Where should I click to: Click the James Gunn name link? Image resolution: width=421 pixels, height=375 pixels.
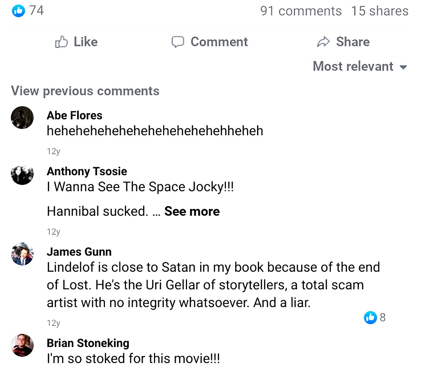tap(79, 252)
